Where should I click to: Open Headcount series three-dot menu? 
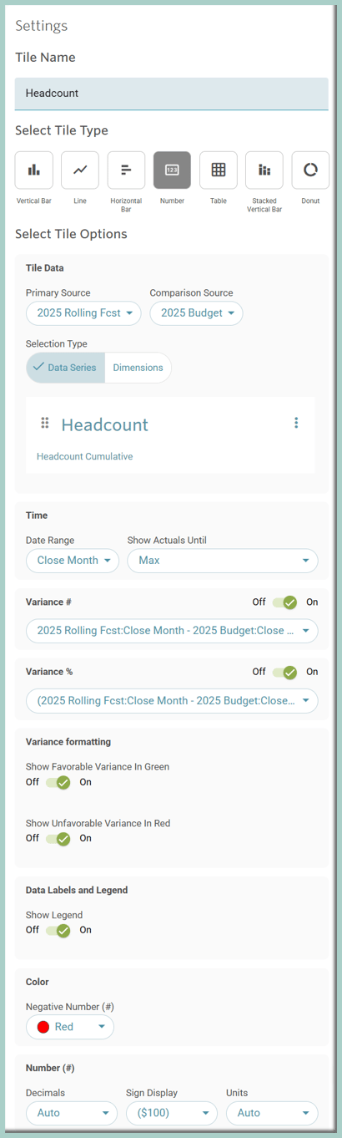click(x=296, y=423)
